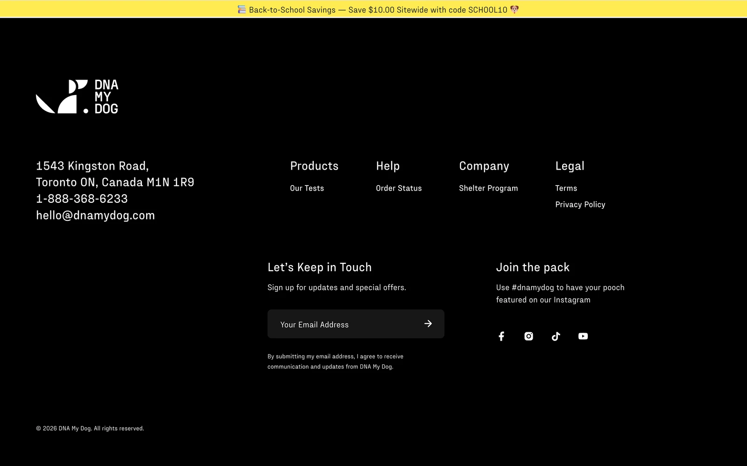Open the Shelter Program page
The width and height of the screenshot is (747, 466).
click(488, 188)
